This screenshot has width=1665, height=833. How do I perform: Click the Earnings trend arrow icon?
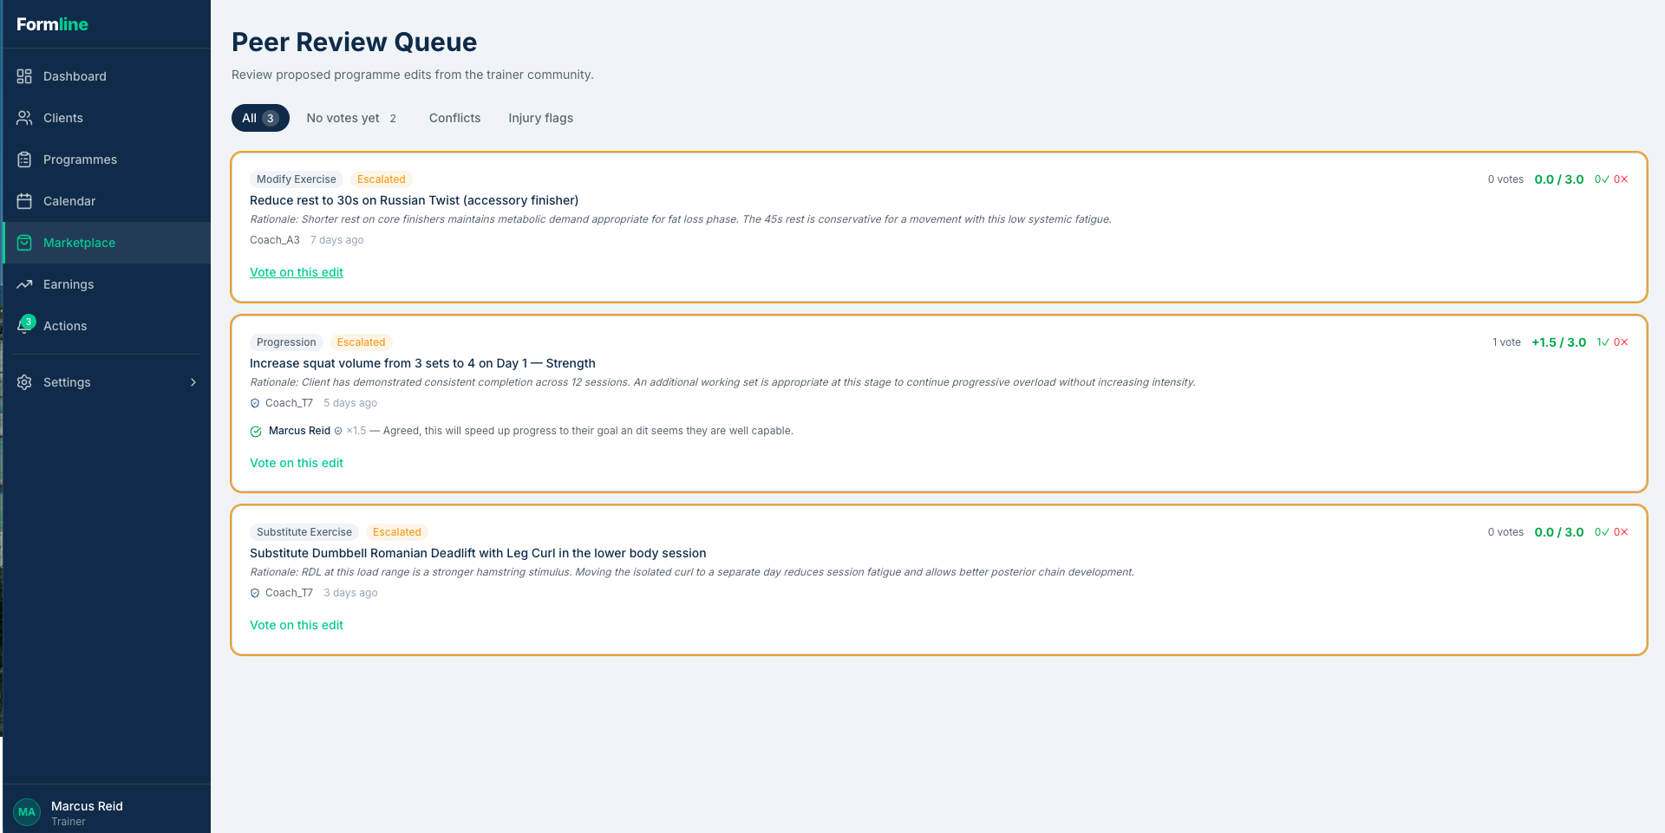click(x=24, y=284)
